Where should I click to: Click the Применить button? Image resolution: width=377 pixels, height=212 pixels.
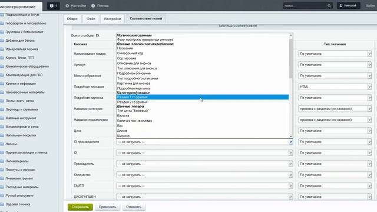107,207
